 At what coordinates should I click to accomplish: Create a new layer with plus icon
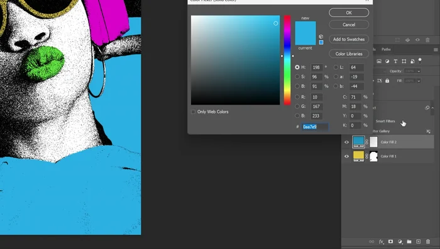pos(419,241)
